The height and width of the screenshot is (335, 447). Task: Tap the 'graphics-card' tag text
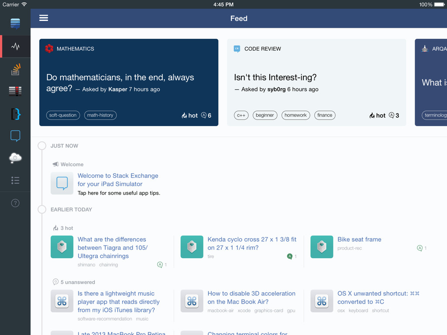coord(268,311)
